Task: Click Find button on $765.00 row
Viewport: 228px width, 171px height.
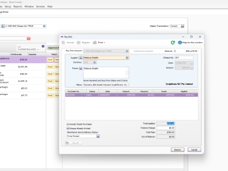Action: coord(50,60)
